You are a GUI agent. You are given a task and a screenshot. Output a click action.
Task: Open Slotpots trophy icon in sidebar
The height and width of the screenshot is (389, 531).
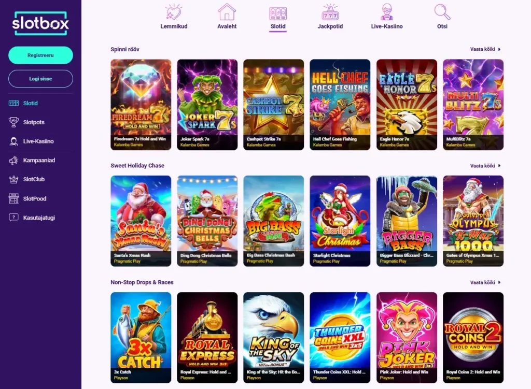tap(13, 122)
